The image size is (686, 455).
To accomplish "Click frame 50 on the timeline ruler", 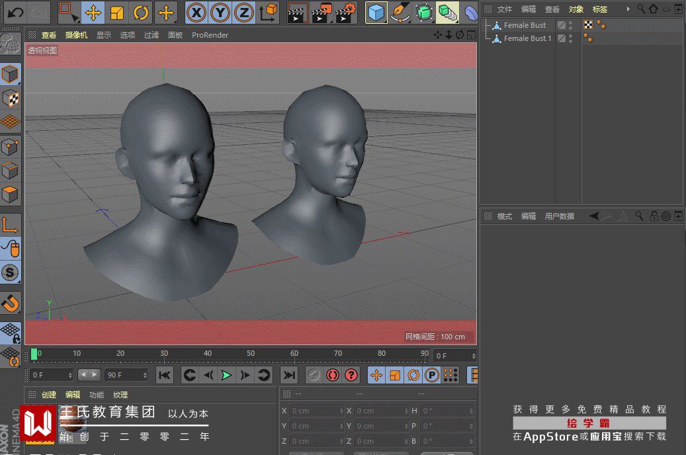I will tap(251, 355).
